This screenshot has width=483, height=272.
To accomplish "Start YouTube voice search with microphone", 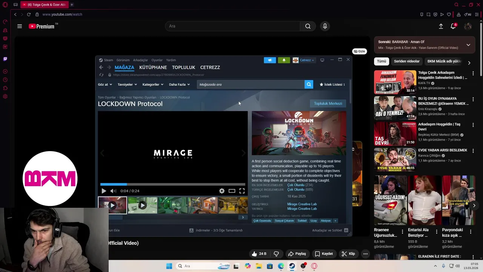I will click(325, 26).
